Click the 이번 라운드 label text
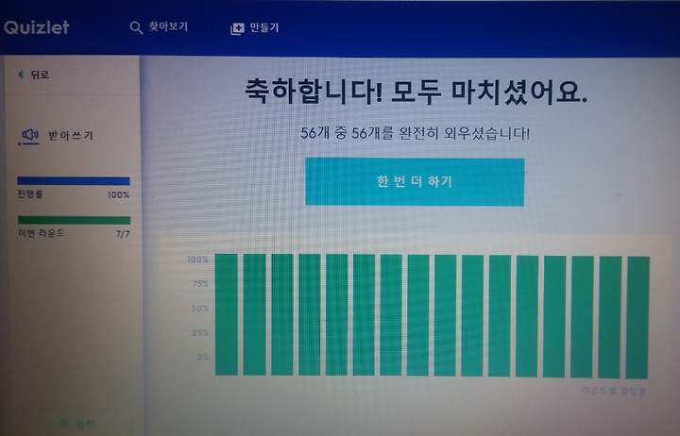680x436 pixels. click(42, 233)
